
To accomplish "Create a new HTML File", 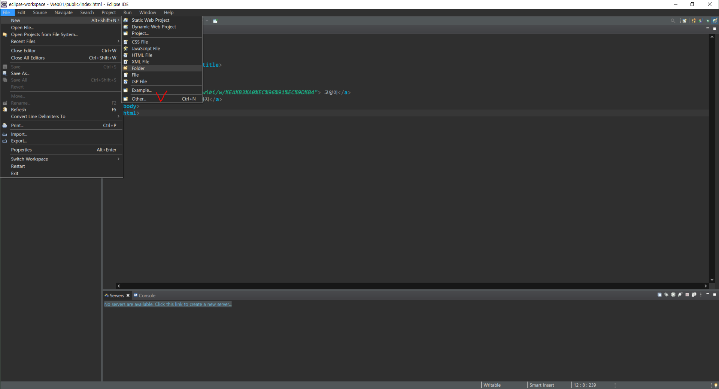I will coord(162,55).
